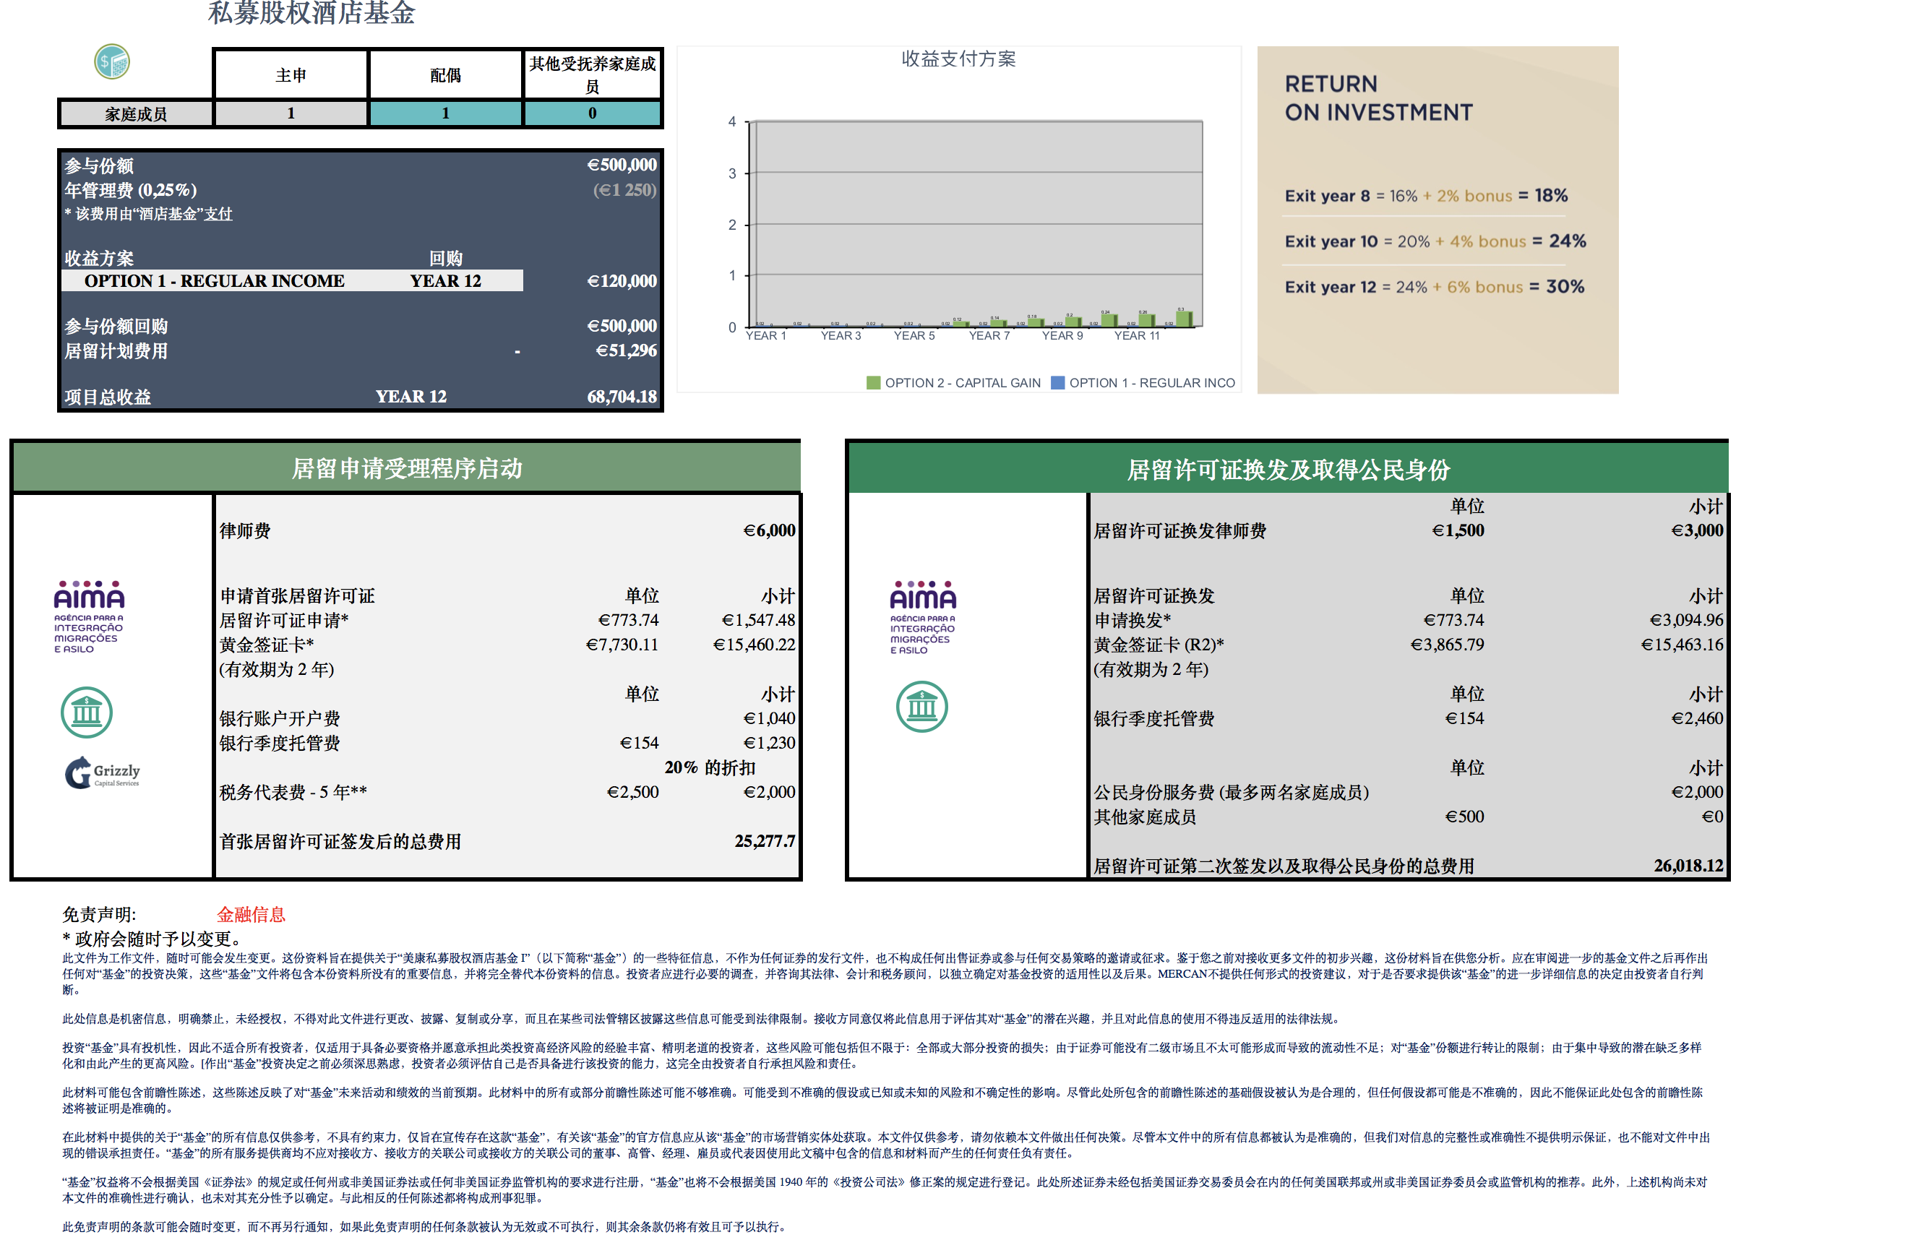
Task: Select the €500,000 participation amount
Action: click(x=622, y=165)
